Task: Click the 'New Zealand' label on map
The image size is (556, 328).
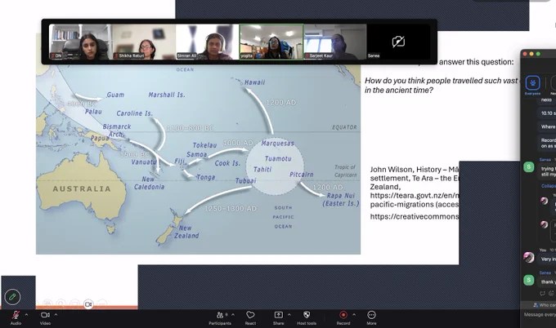Action: click(186, 232)
